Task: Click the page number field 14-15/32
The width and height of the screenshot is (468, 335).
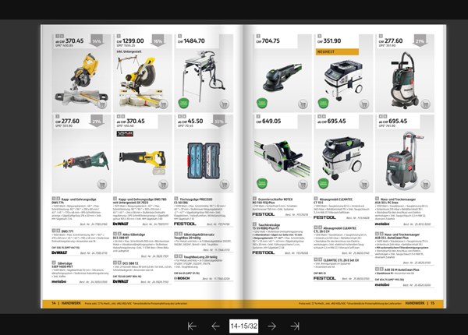Action: point(243,326)
